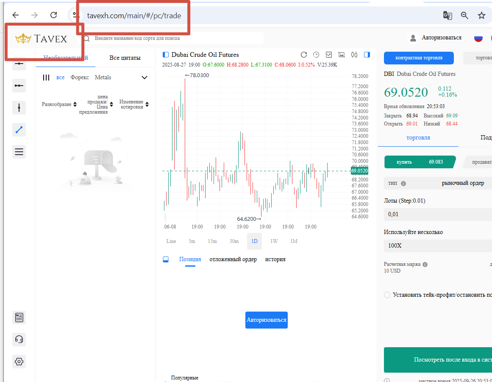Screen dimensions: 492x382
Task: Select the 1W timeframe
Action: pos(274,241)
